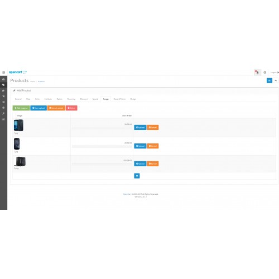Viewport: 279px width, 279px height.
Task: Open the notifications bell icon
Action: 257,72
